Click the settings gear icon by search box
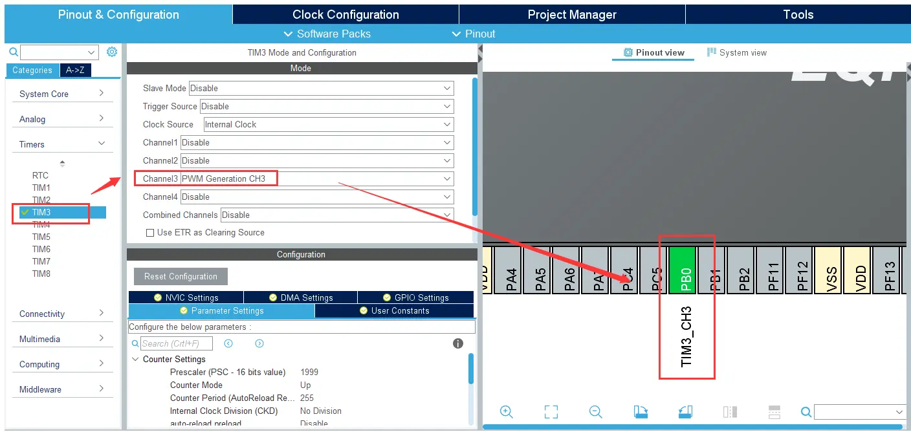The image size is (911, 432). pos(112,52)
